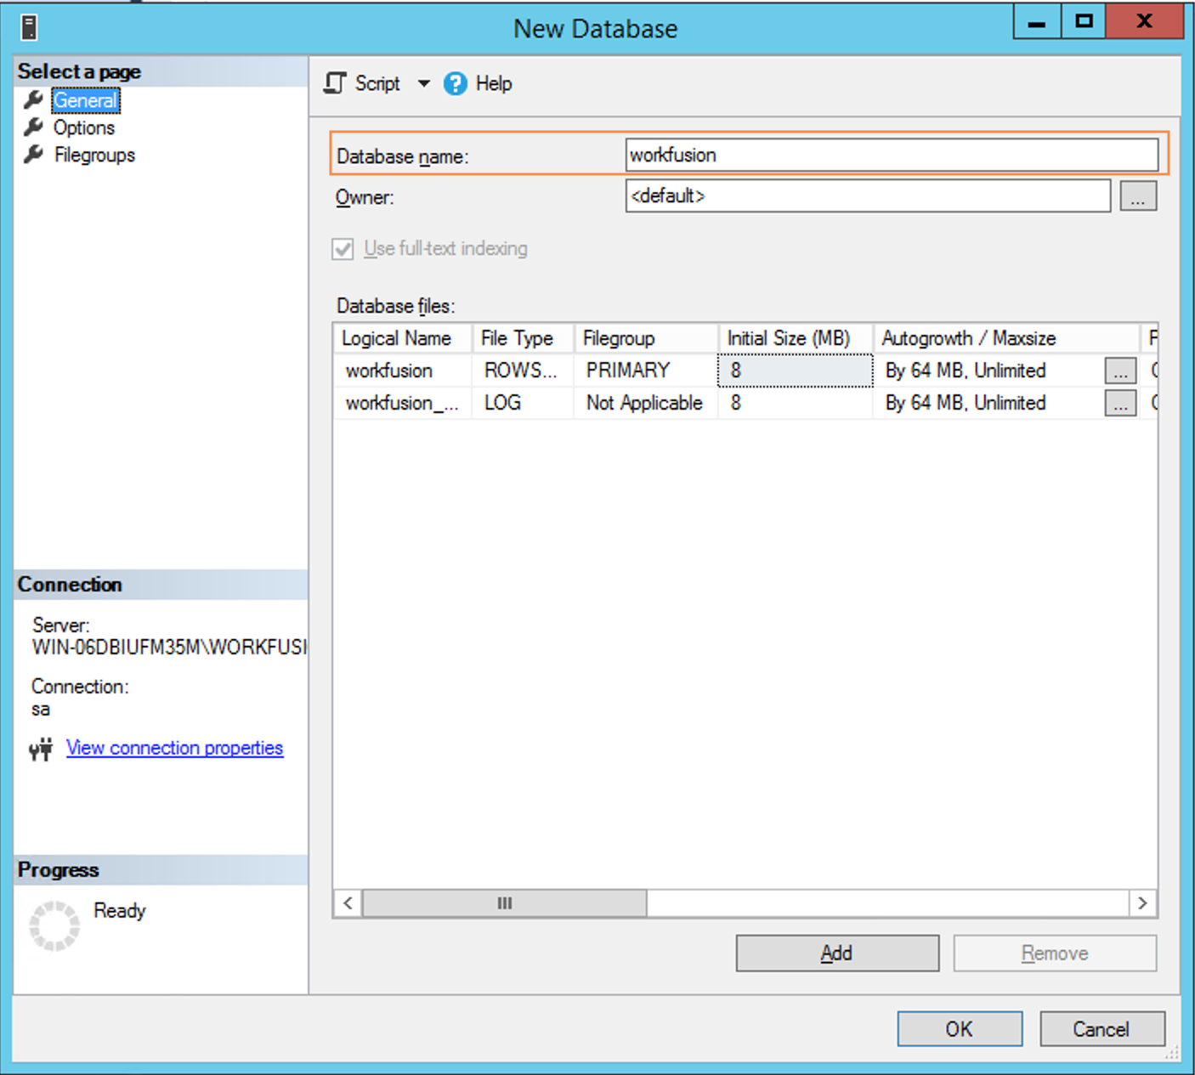Click the wrench icon beside General
Image resolution: width=1195 pixels, height=1075 pixels.
[x=34, y=99]
